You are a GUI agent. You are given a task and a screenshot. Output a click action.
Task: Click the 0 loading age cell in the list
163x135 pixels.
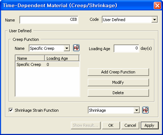[48, 64]
